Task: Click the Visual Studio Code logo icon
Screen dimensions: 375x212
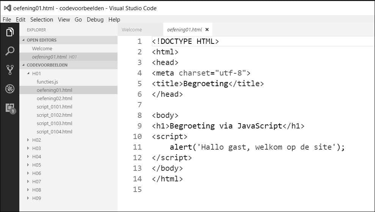Action: (7, 8)
